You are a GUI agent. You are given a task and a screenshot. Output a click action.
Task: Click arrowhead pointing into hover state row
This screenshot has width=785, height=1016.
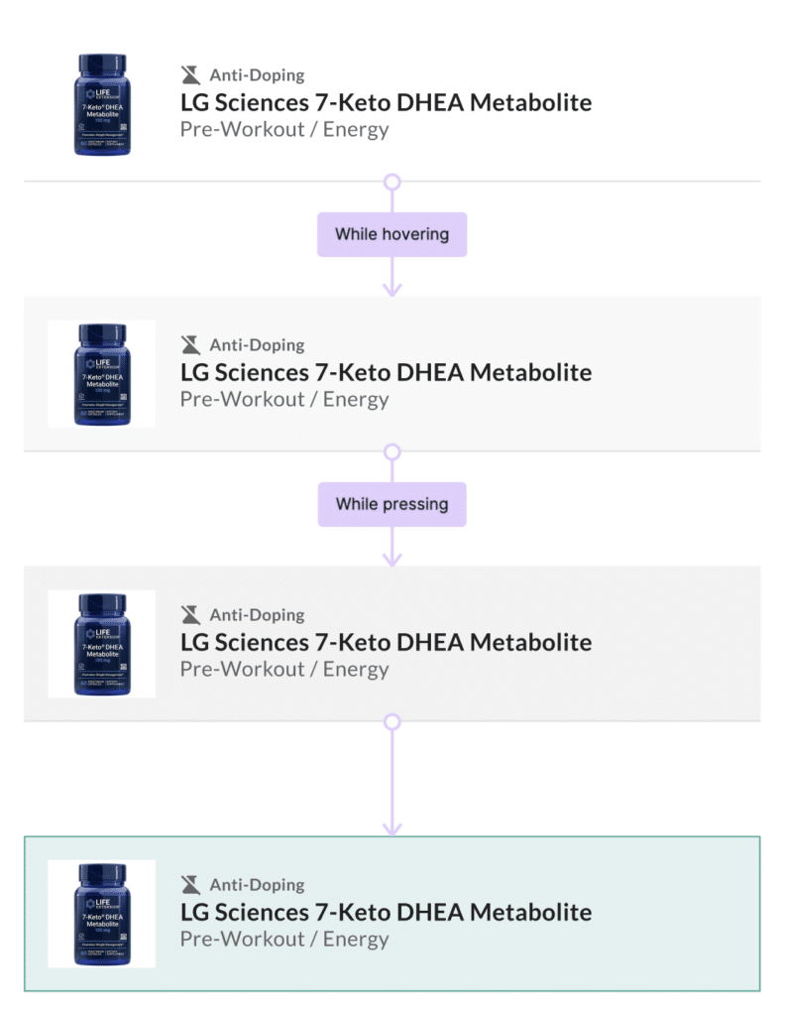point(392,290)
